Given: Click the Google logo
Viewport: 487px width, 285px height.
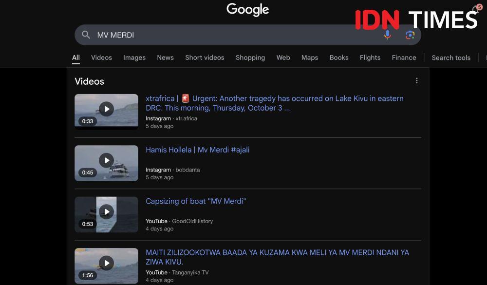Looking at the screenshot, I should tap(247, 10).
